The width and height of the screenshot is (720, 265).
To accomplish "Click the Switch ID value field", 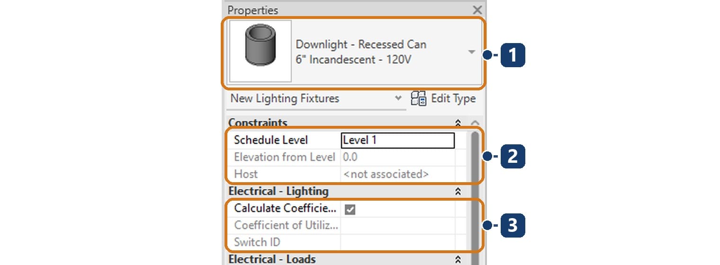I will [x=397, y=242].
